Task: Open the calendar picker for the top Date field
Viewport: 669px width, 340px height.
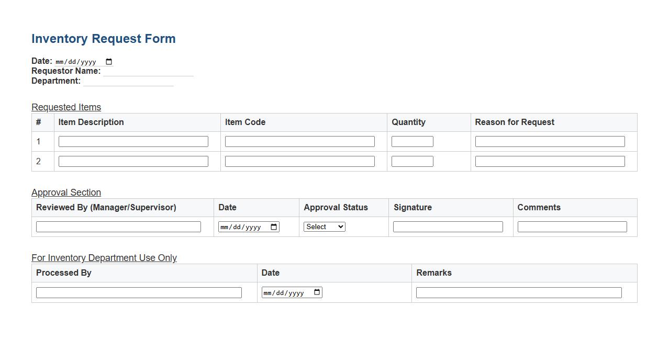Action: (x=108, y=61)
